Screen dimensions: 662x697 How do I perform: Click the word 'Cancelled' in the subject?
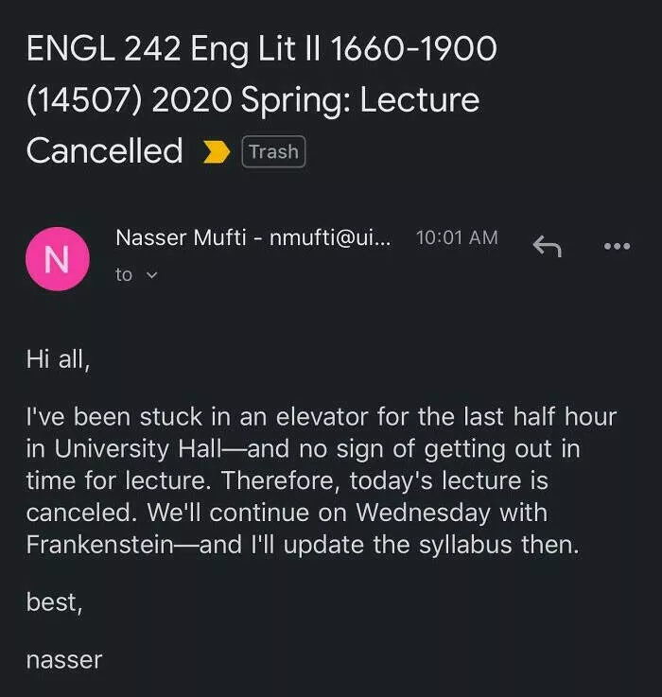pyautogui.click(x=105, y=150)
